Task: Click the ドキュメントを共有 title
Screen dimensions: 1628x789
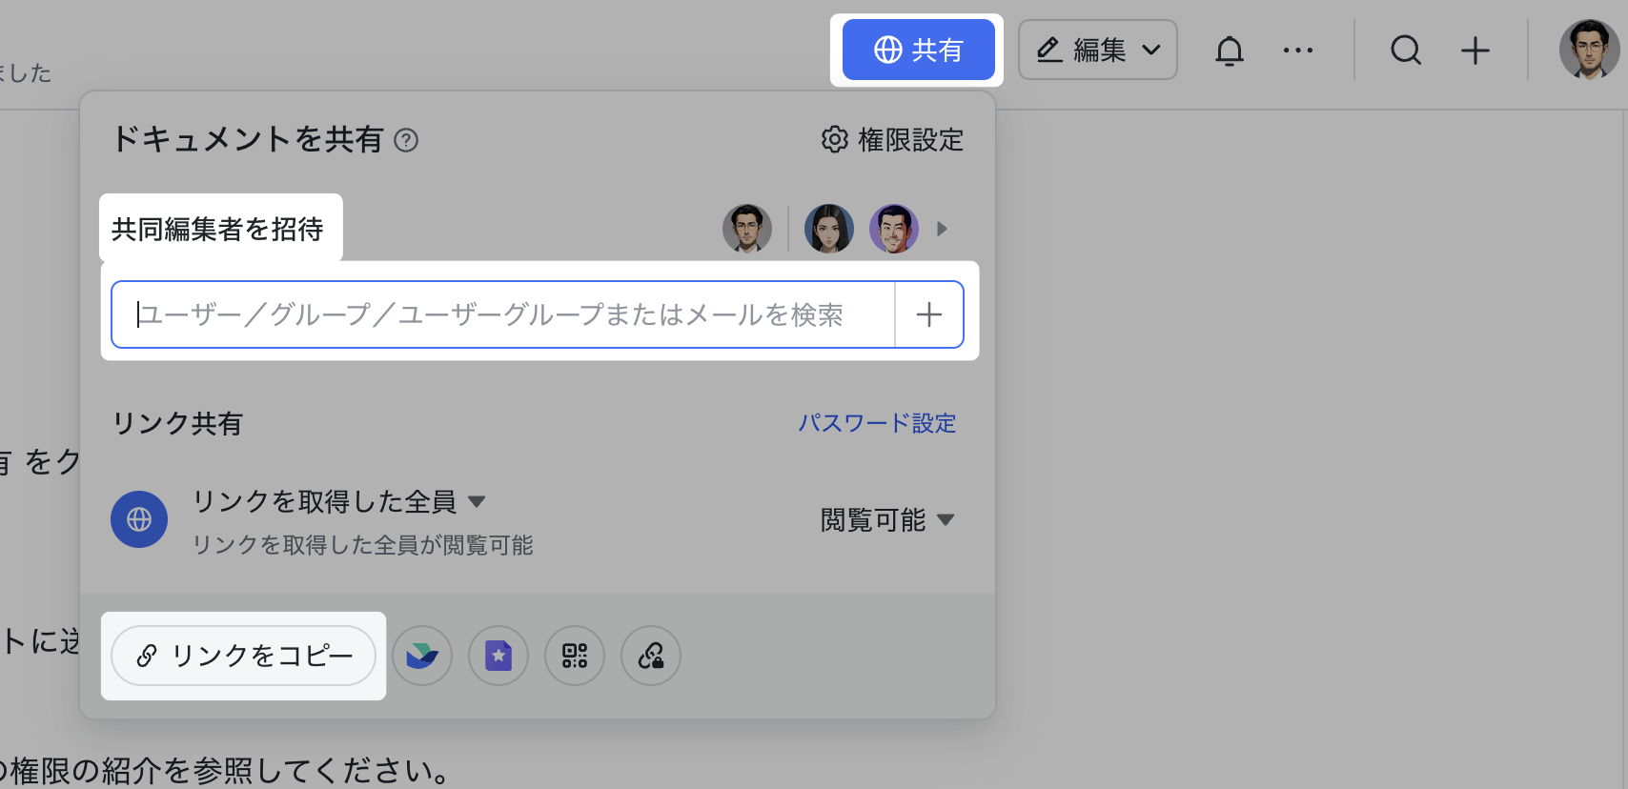Action: click(248, 139)
